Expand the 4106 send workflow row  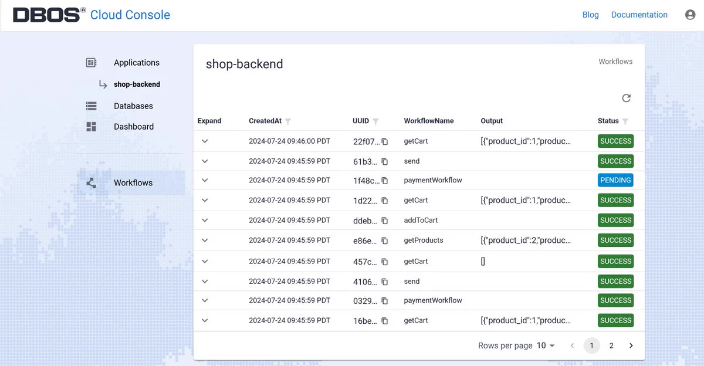(205, 281)
